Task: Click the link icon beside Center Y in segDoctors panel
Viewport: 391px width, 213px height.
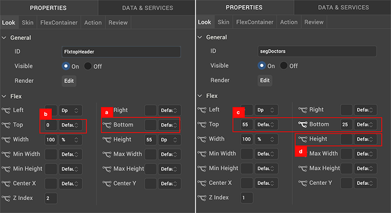Action: coord(302,183)
